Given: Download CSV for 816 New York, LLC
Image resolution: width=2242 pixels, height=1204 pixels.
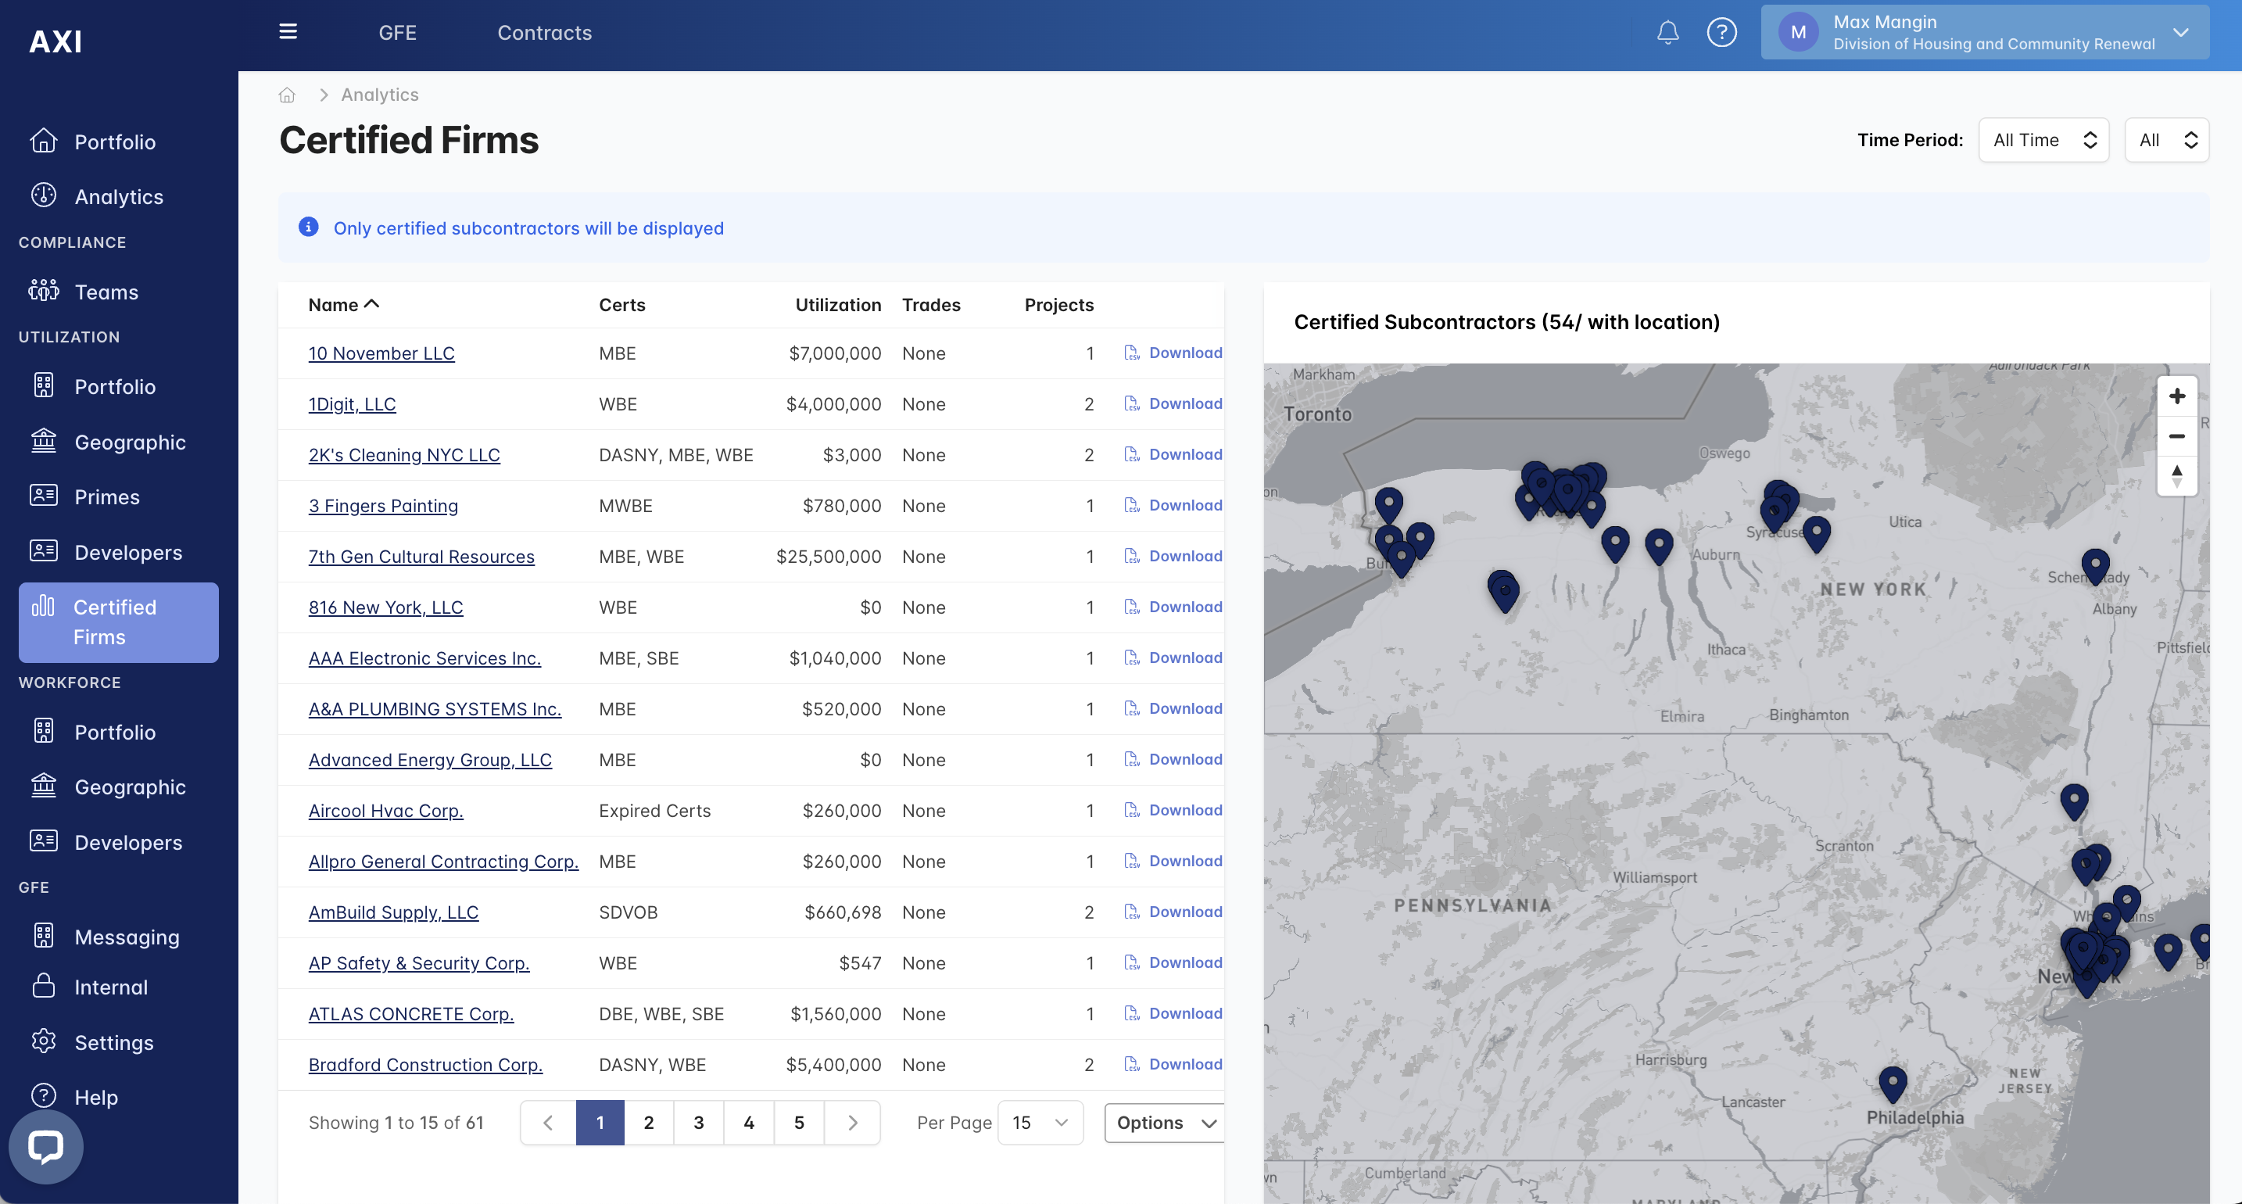Looking at the screenshot, I should coord(1173,607).
